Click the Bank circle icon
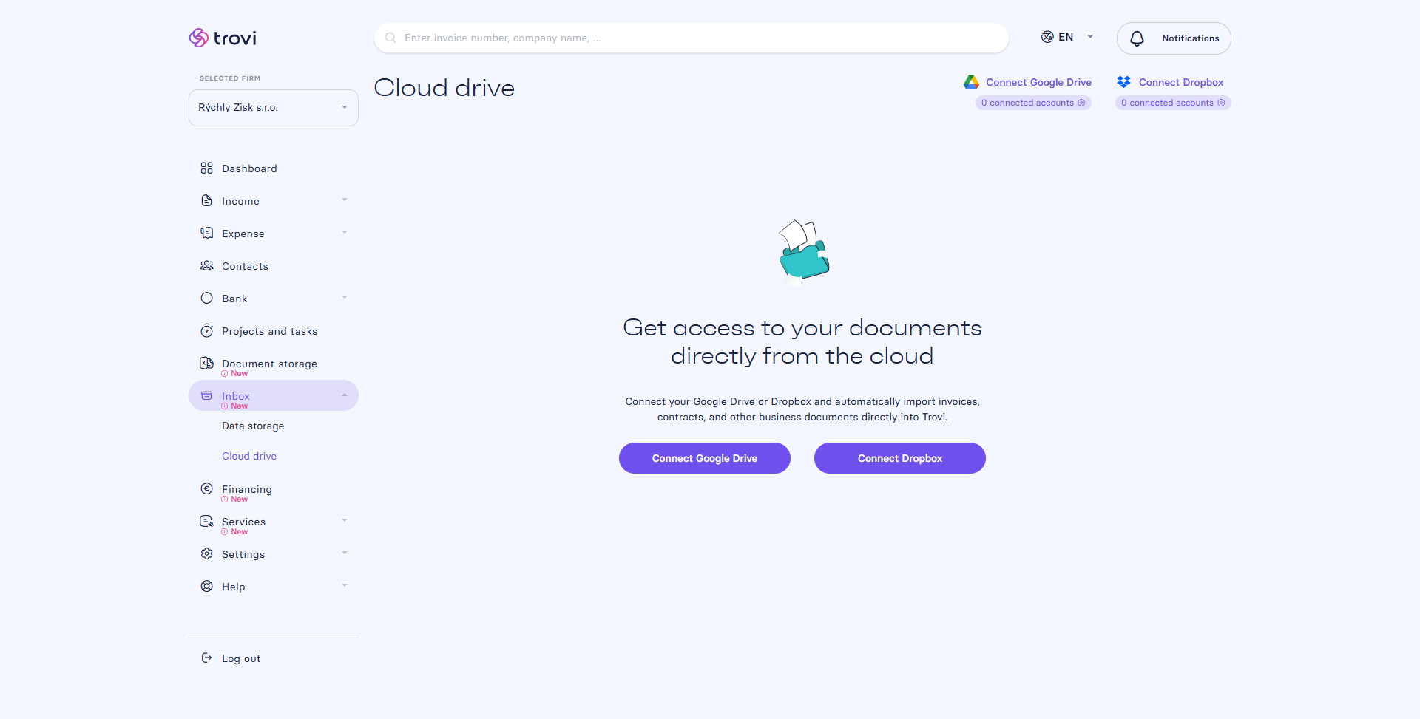The image size is (1420, 719). point(206,298)
